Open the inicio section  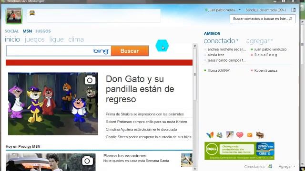[x=12, y=39]
